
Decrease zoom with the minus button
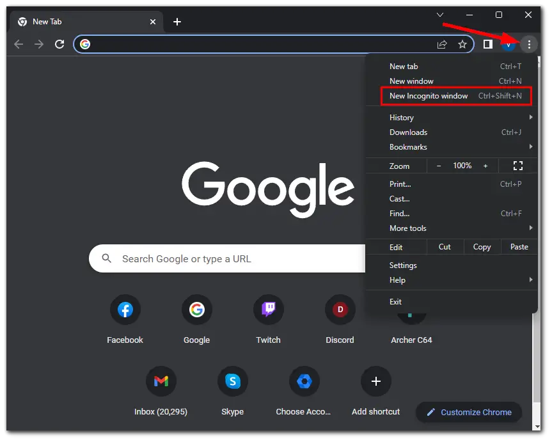coord(439,166)
